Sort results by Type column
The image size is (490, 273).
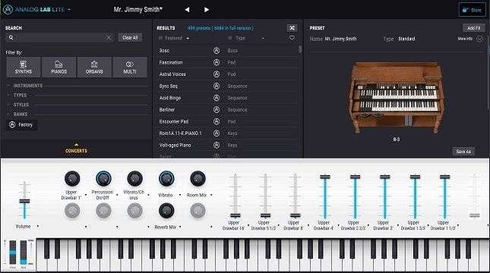tap(247, 38)
